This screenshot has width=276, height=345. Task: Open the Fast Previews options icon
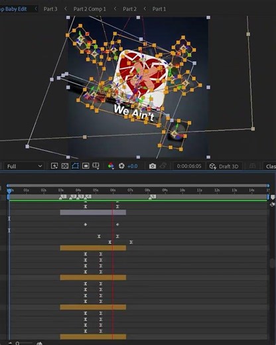point(54,166)
